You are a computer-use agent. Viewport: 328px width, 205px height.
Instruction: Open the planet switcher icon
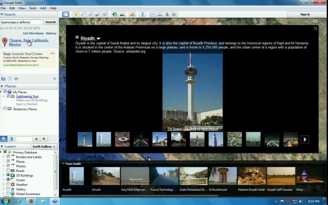click(x=132, y=14)
